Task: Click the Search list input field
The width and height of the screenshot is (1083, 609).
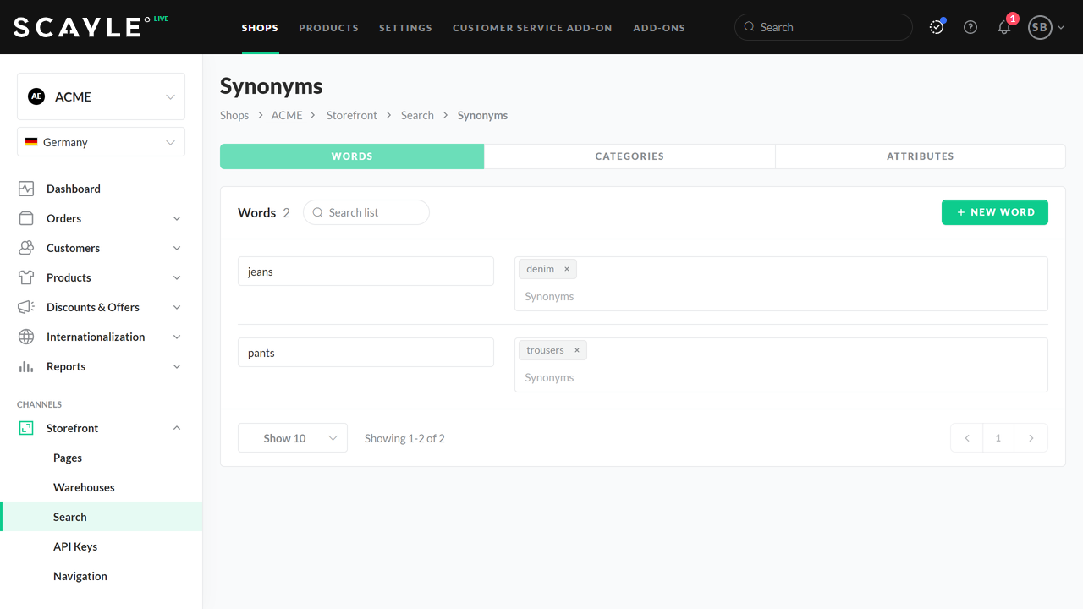Action: (372, 212)
